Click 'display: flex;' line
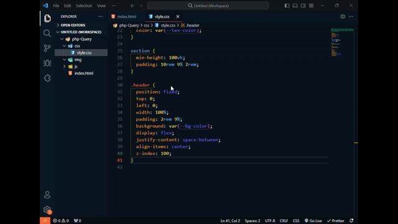Image resolution: width=398 pixels, height=224 pixels. 155,133
